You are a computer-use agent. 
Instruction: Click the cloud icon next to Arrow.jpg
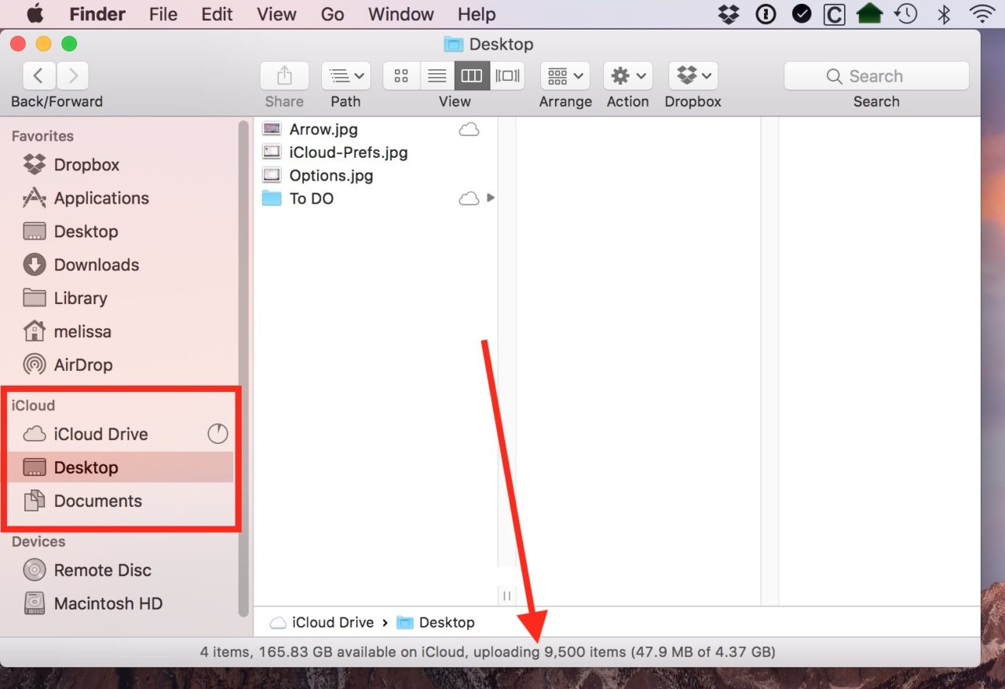469,130
